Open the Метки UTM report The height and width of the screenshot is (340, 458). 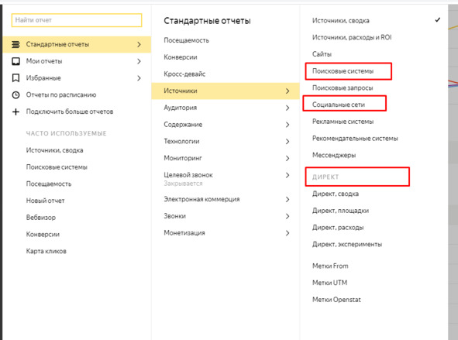click(x=330, y=283)
